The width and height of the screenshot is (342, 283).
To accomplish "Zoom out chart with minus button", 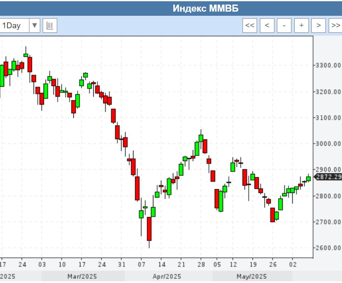I will tap(284, 26).
